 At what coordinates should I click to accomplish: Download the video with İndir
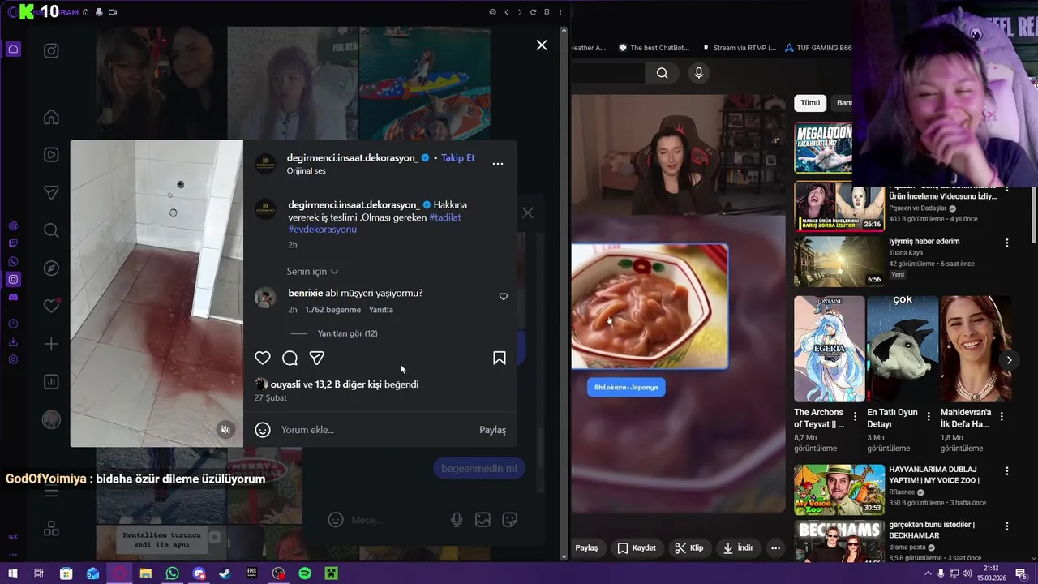click(x=738, y=548)
